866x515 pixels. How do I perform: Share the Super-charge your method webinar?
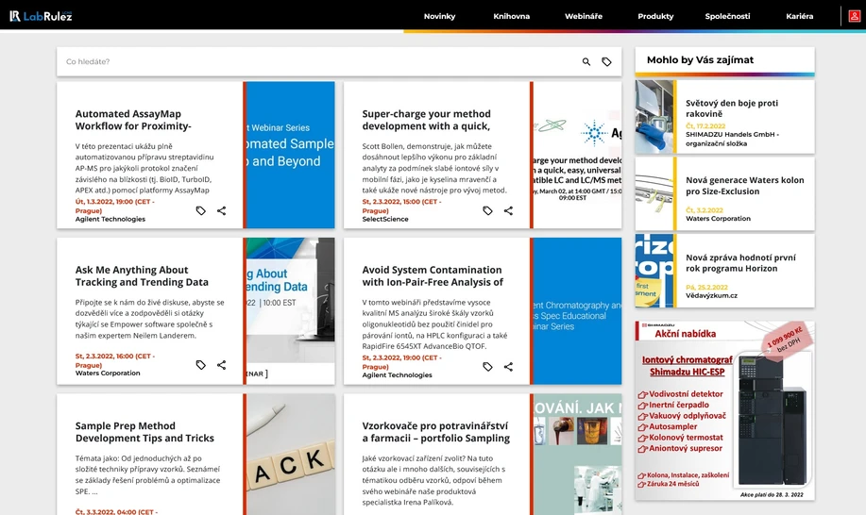508,210
